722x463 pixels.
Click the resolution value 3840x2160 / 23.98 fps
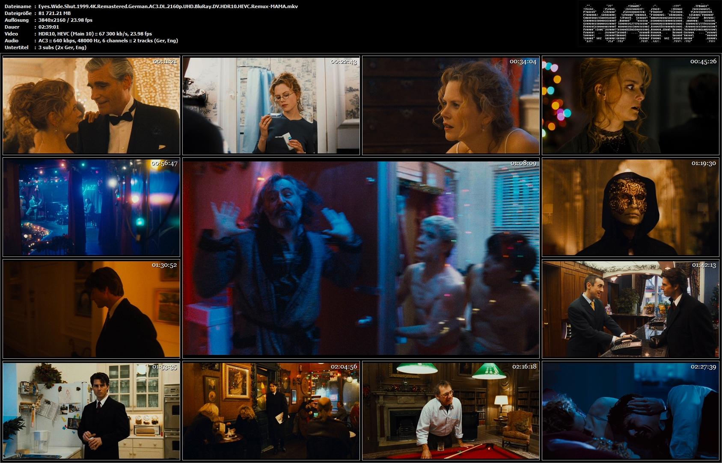coord(65,20)
